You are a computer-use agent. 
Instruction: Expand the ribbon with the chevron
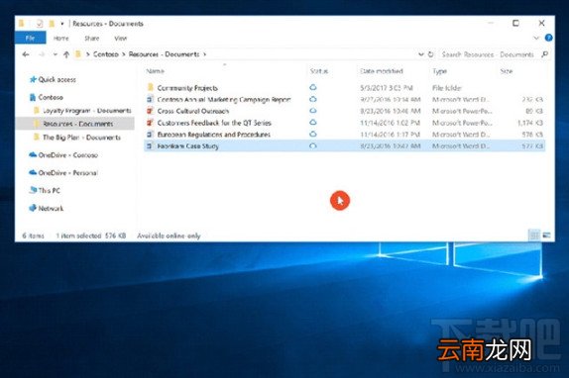click(x=536, y=38)
